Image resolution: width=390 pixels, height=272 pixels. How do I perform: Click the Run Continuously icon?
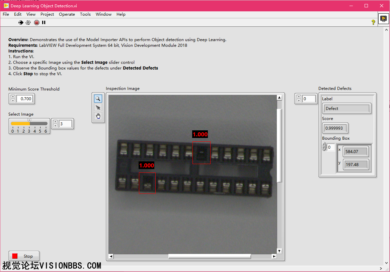coord(28,23)
